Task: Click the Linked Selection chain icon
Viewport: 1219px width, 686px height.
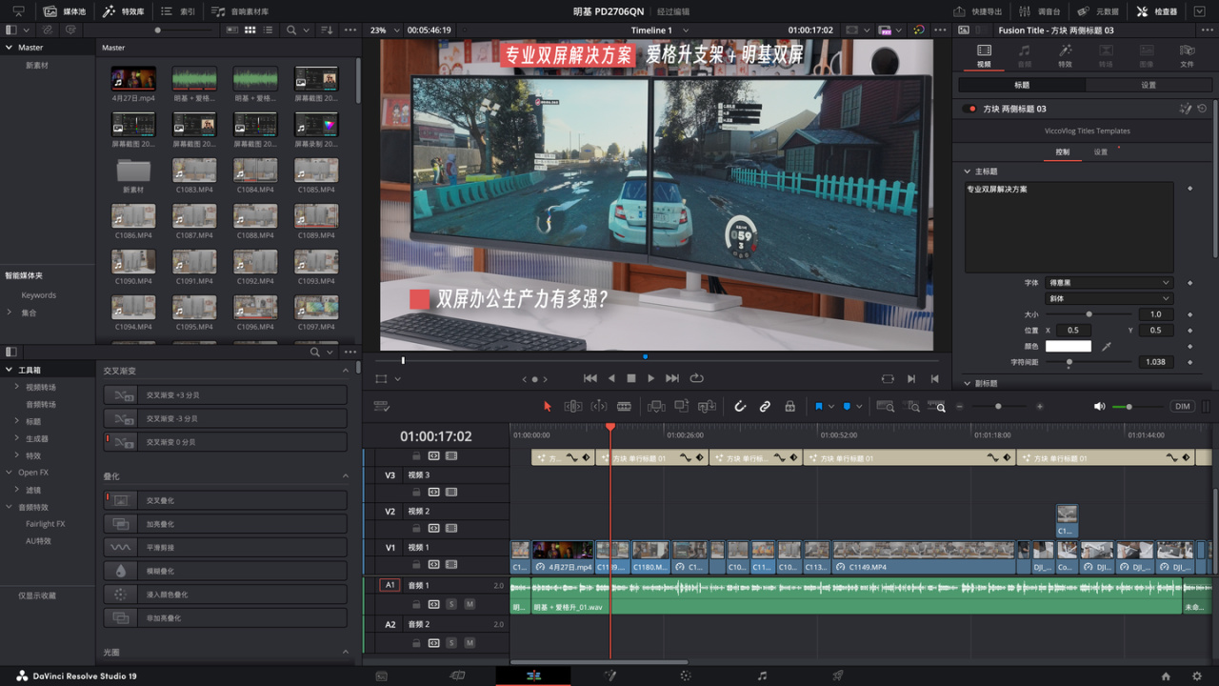Action: 764,406
